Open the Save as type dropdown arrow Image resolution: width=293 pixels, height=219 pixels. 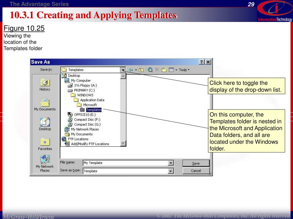(171, 171)
